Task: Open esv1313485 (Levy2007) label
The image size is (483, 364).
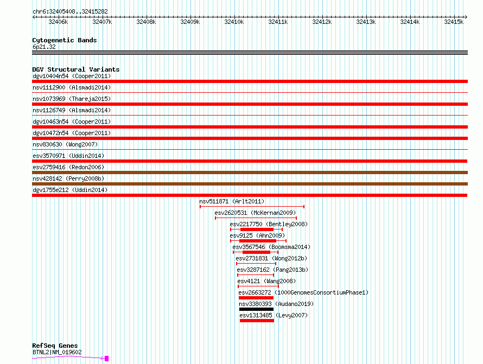Action: point(274,315)
